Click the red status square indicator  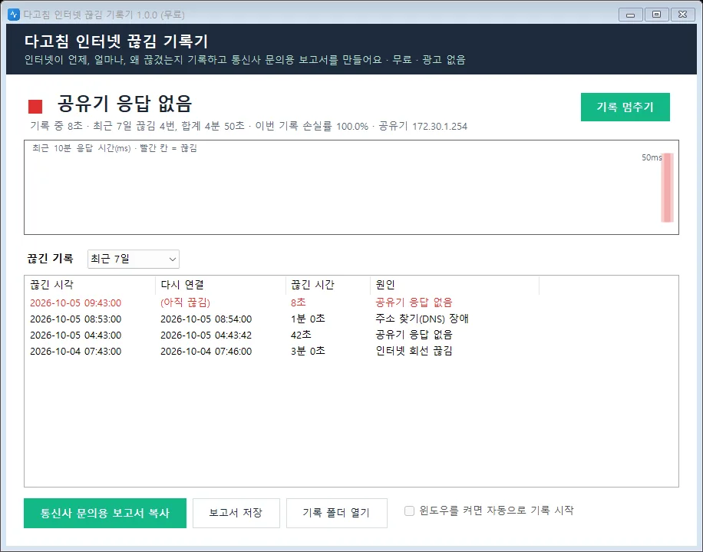tap(35, 107)
